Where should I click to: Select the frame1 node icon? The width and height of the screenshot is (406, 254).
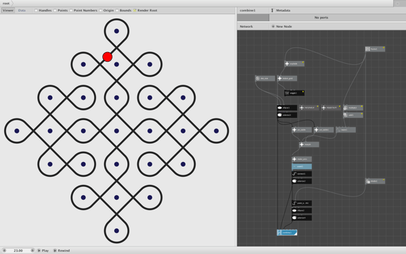click(x=367, y=49)
